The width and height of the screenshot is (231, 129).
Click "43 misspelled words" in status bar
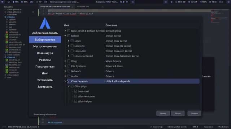click(x=177, y=127)
